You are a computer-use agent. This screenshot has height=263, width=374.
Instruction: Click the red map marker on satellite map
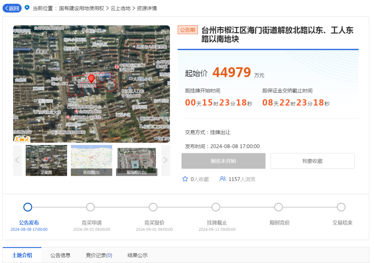[91, 79]
